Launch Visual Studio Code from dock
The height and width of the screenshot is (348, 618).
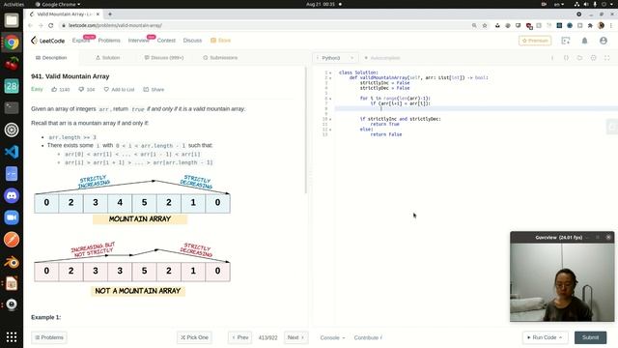[x=12, y=152]
